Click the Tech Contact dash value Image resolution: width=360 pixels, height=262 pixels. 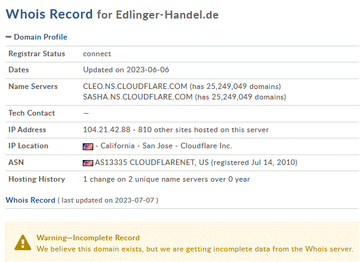pos(86,113)
